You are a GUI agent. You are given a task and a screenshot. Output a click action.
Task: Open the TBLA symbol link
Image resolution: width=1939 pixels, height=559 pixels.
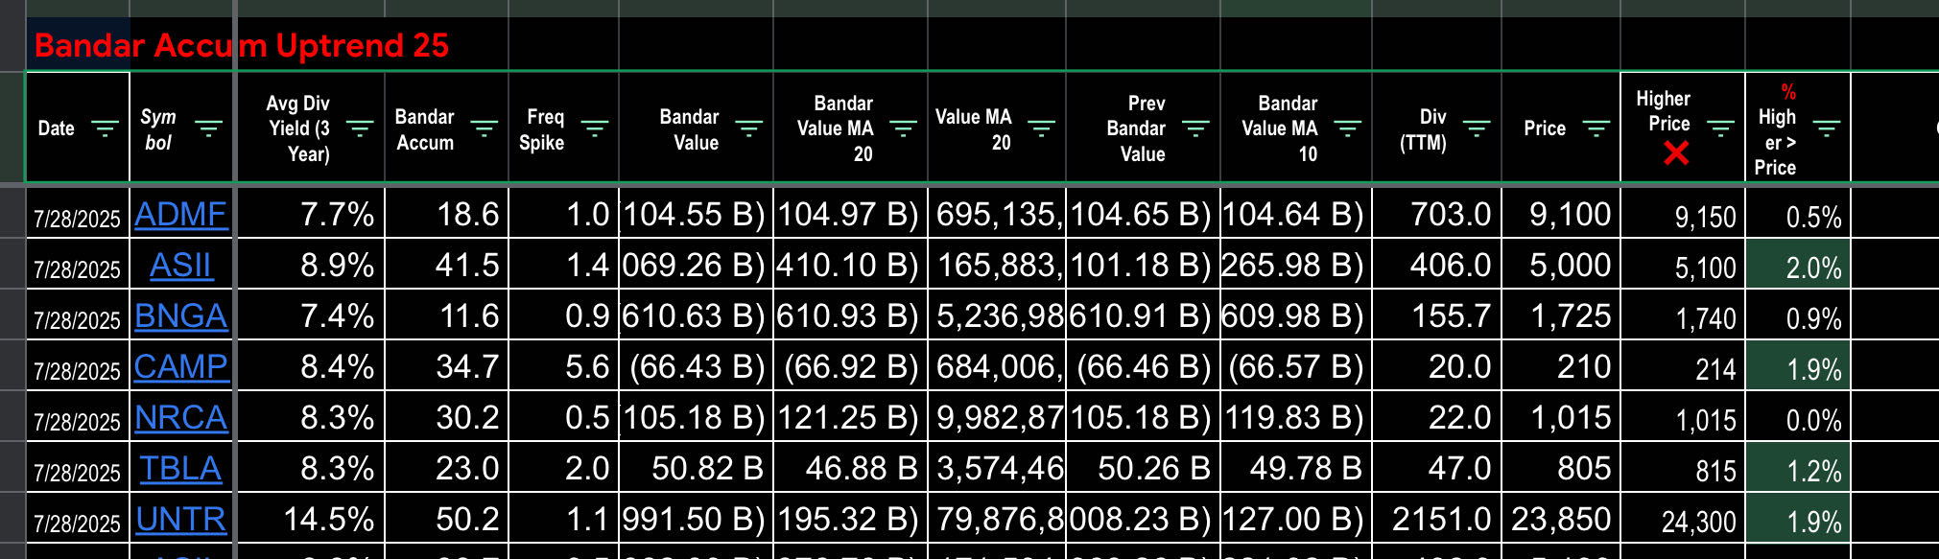click(x=180, y=468)
